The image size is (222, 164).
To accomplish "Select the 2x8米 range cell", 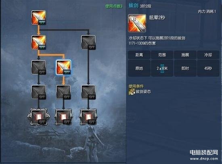I will [x=162, y=68].
